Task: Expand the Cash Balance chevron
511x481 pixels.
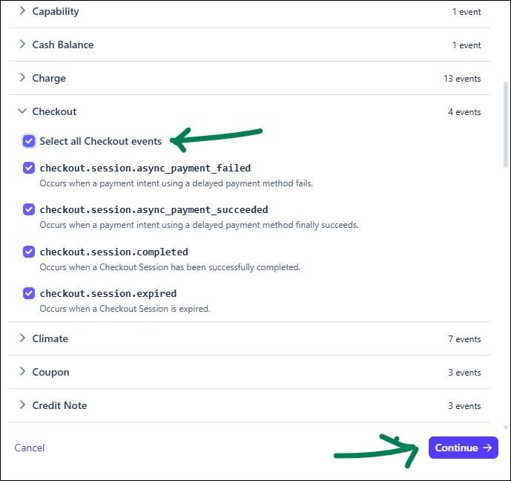Action: [22, 45]
